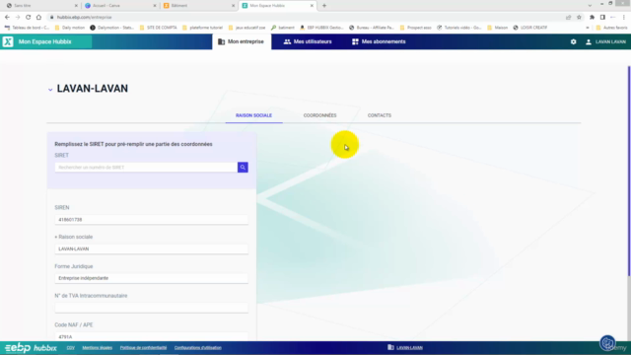
Task: Click the browser back arrow
Action: [7, 18]
